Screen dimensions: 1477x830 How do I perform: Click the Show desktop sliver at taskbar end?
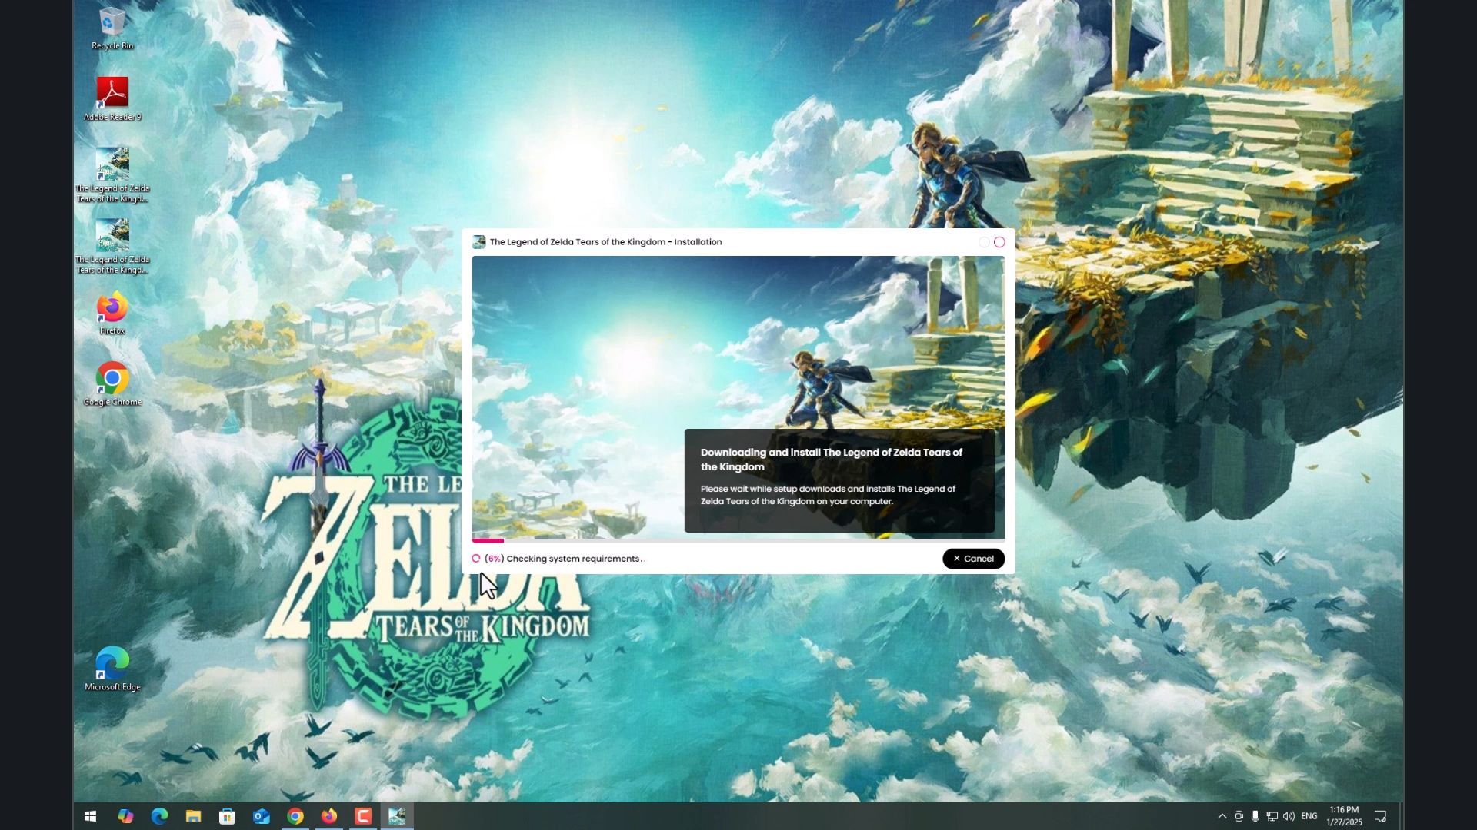coord(1401,816)
